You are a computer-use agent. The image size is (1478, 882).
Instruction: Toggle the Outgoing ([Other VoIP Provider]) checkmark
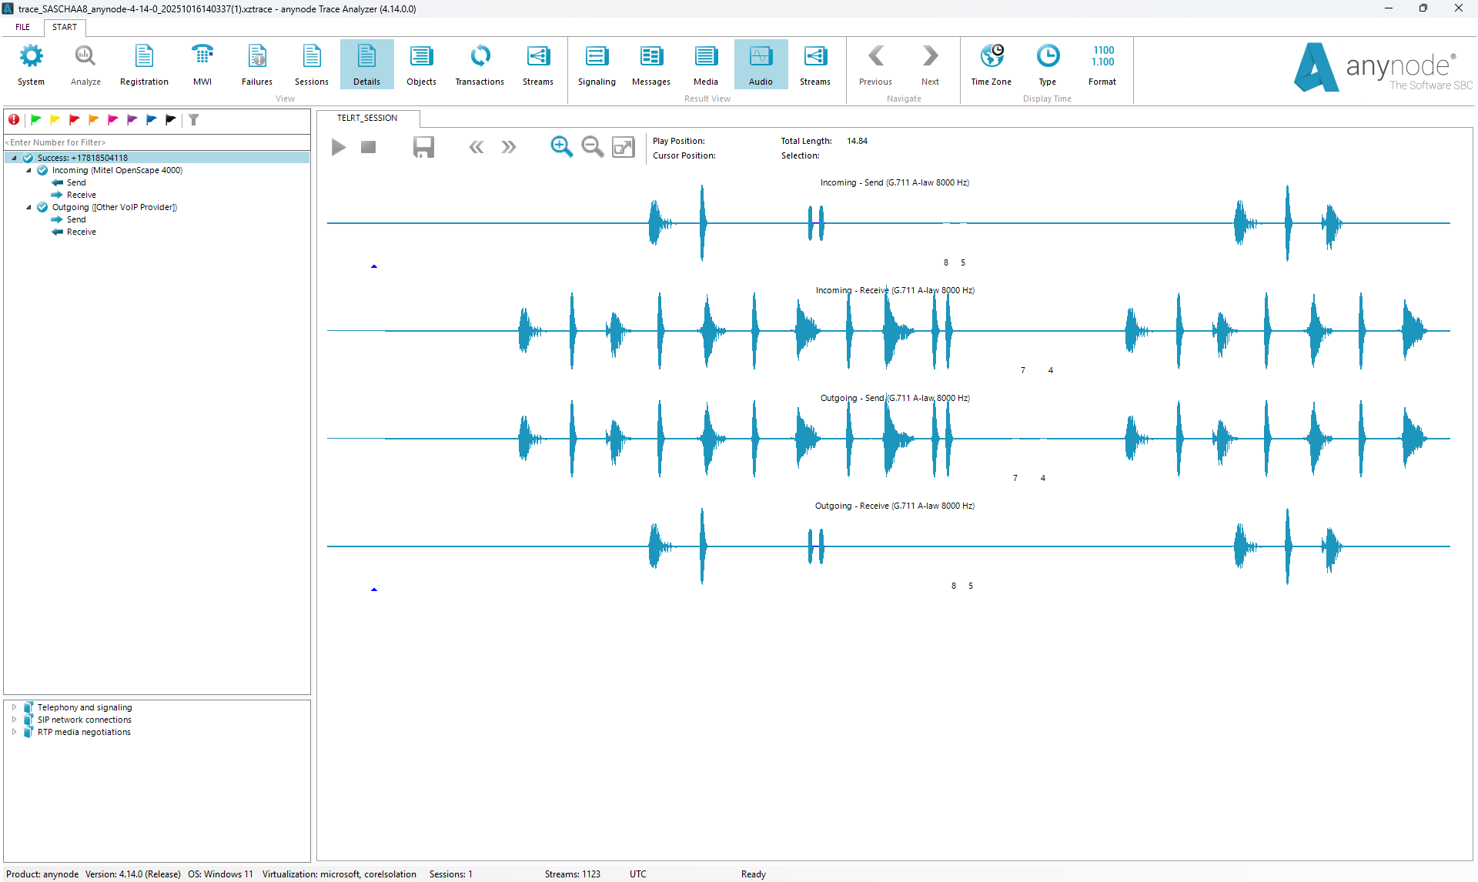tap(42, 207)
